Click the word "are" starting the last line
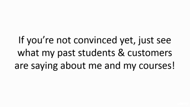This screenshot has height=107, width=190. (x=21, y=66)
